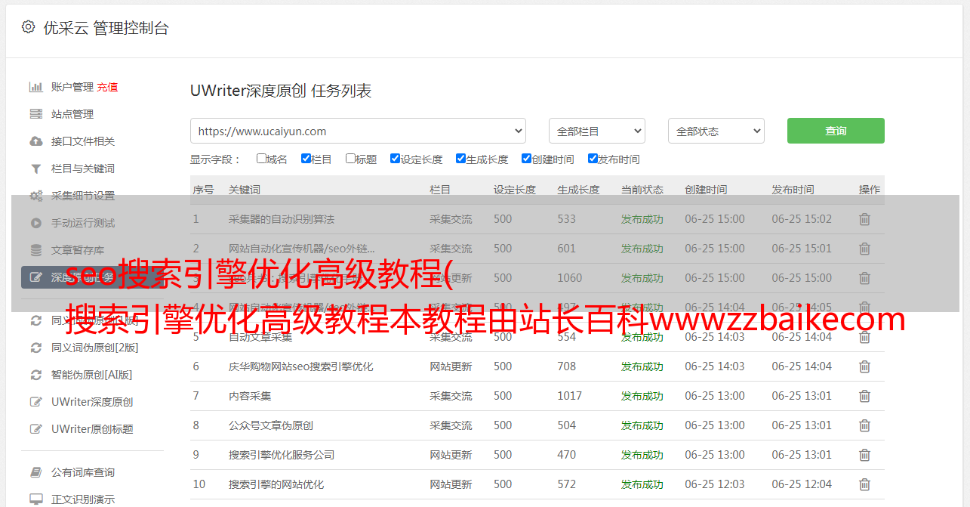Click the filter funnel icon for 栏目与关键词
970x507 pixels.
click(35, 168)
